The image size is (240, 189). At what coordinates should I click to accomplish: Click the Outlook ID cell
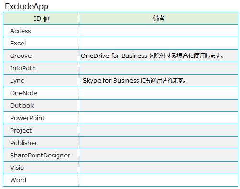click(x=42, y=106)
